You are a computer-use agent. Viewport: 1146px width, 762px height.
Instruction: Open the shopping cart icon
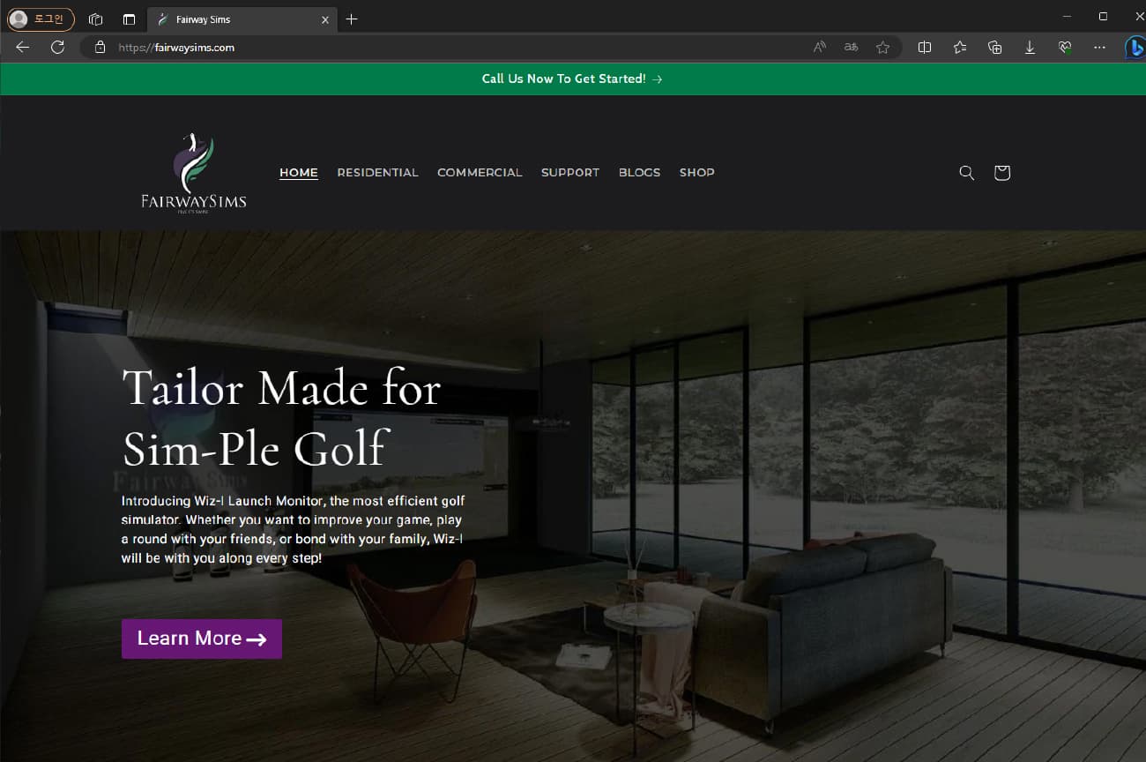click(x=1001, y=173)
